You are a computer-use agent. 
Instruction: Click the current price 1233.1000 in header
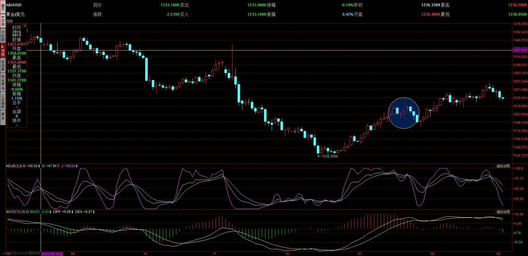coord(170,5)
